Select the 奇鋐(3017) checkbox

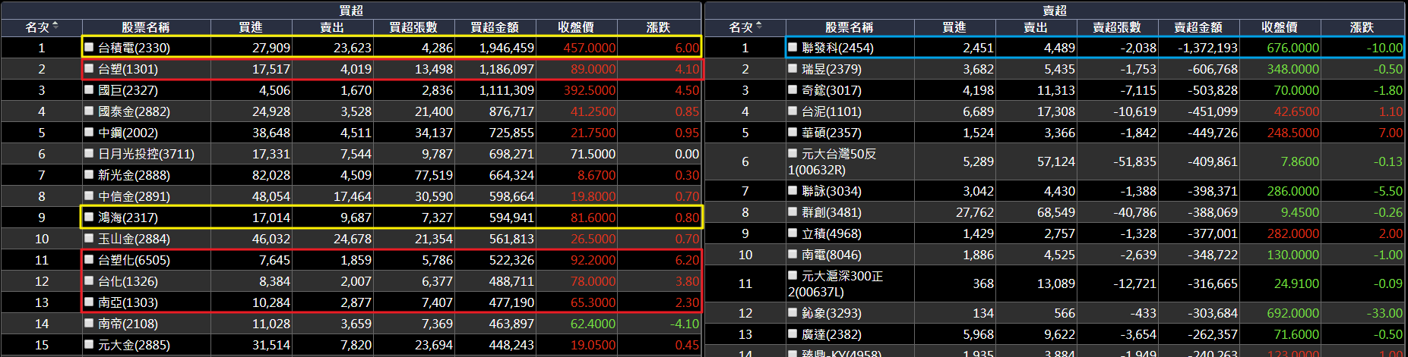pyautogui.click(x=793, y=89)
